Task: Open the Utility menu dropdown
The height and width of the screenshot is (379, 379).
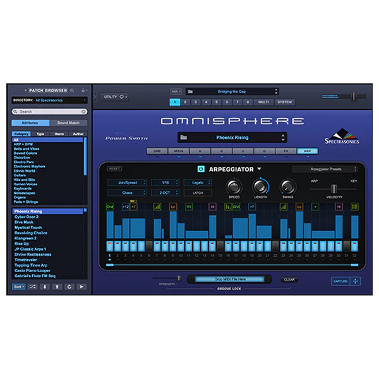Action: pos(115,97)
